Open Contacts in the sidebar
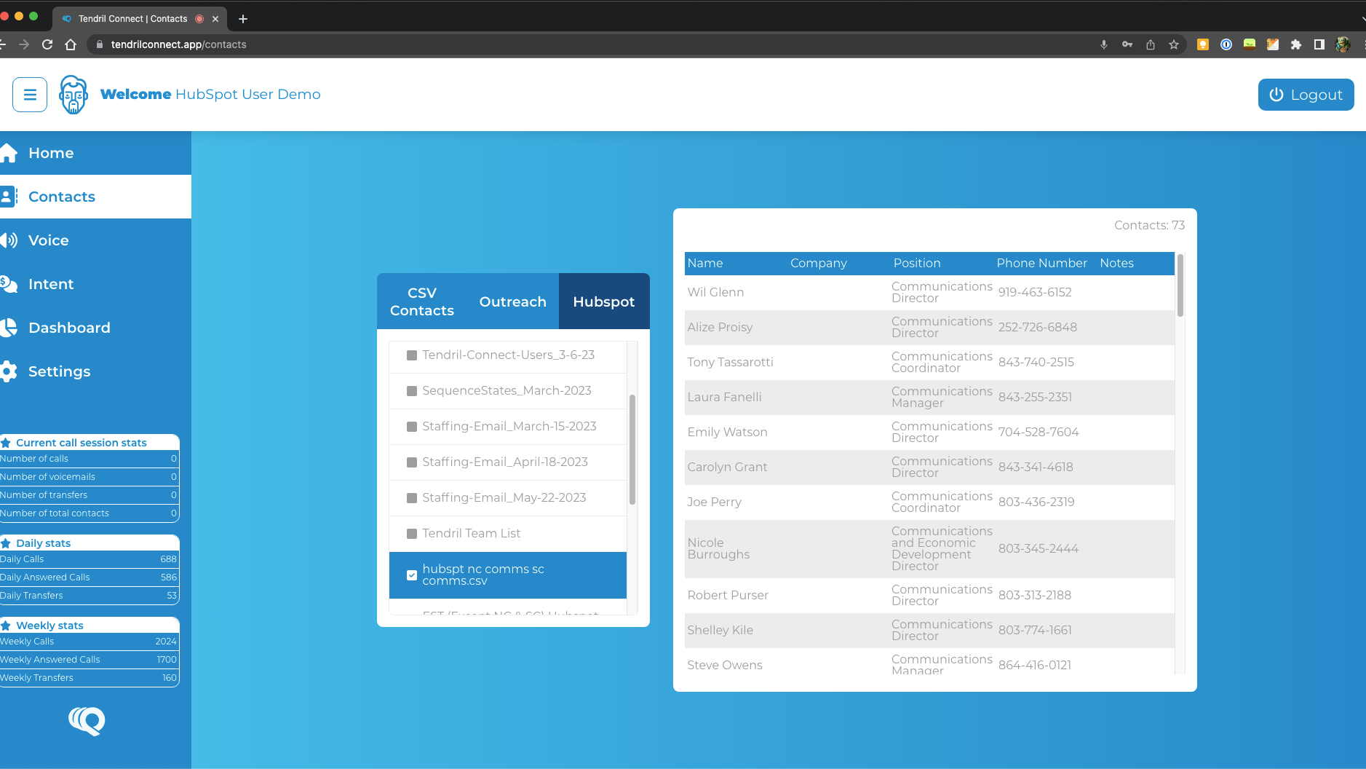 pyautogui.click(x=62, y=197)
